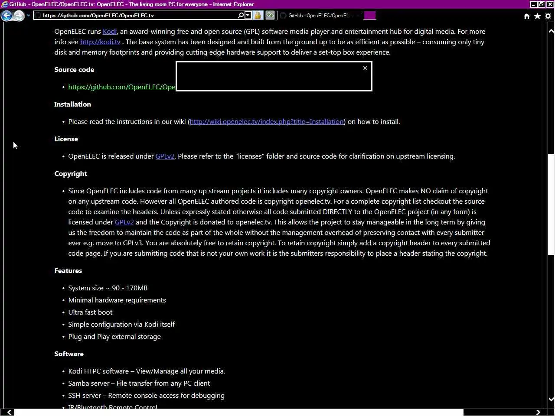The image size is (555, 416).
Task: Click the Home icon
Action: [x=527, y=16]
